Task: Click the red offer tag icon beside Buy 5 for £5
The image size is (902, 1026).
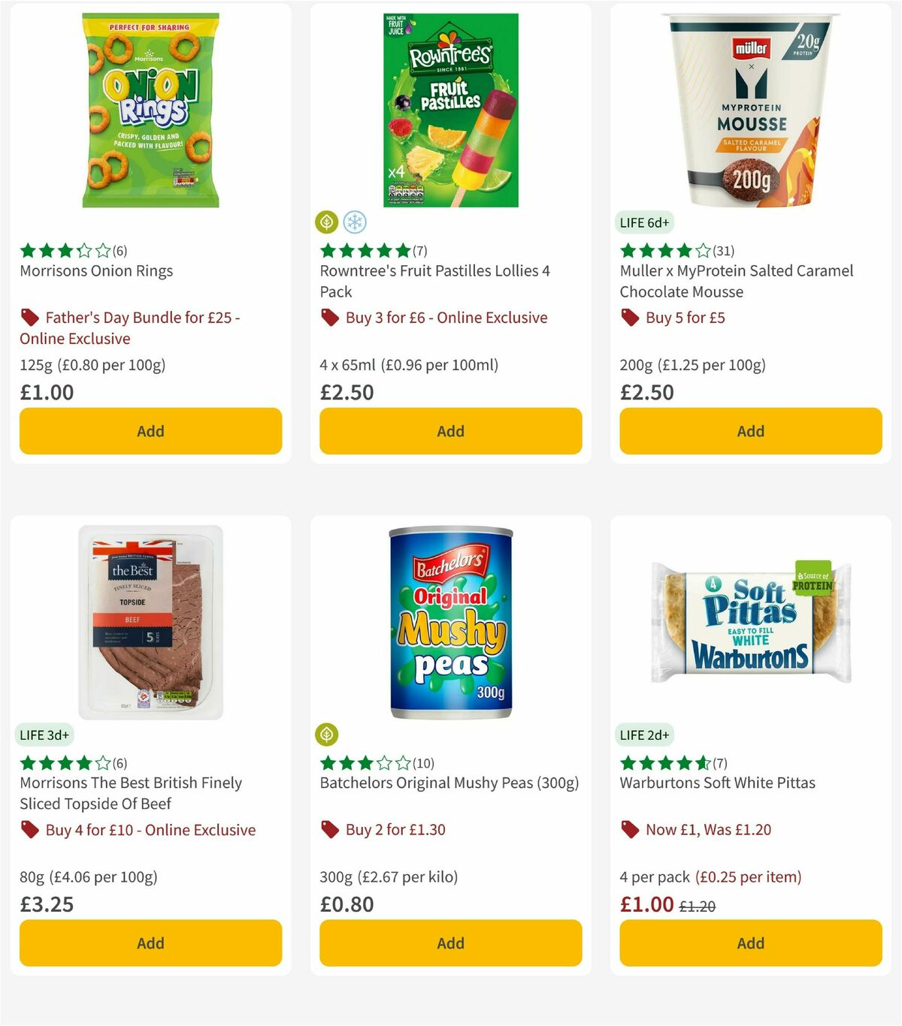Action: pos(628,318)
